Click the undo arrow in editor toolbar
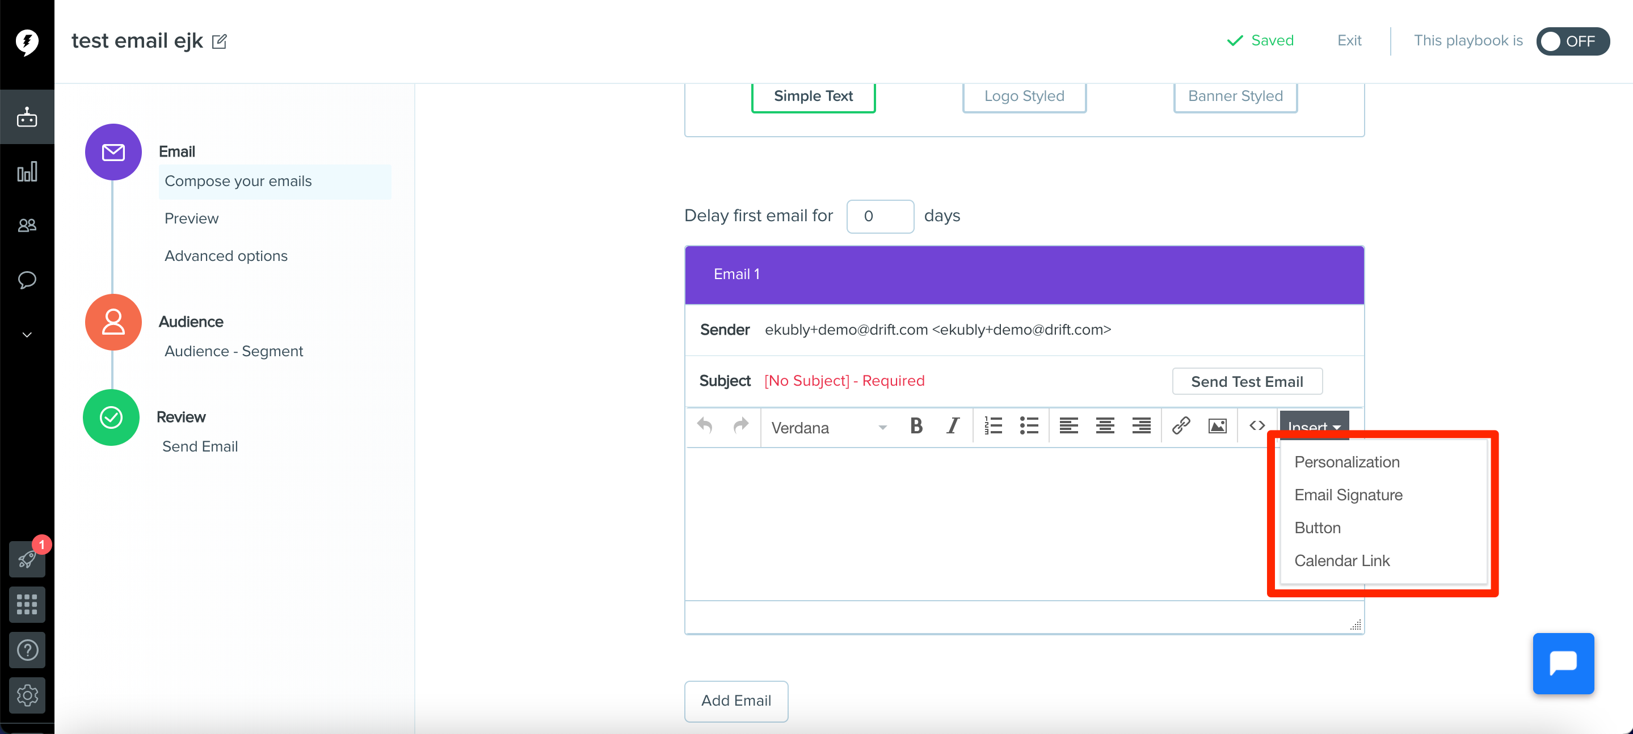The image size is (1633, 734). point(704,426)
